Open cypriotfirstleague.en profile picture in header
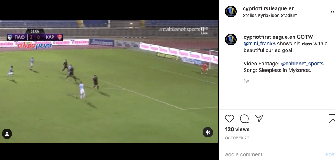Image resolution: width=335 pixels, height=160 pixels. [x=231, y=11]
